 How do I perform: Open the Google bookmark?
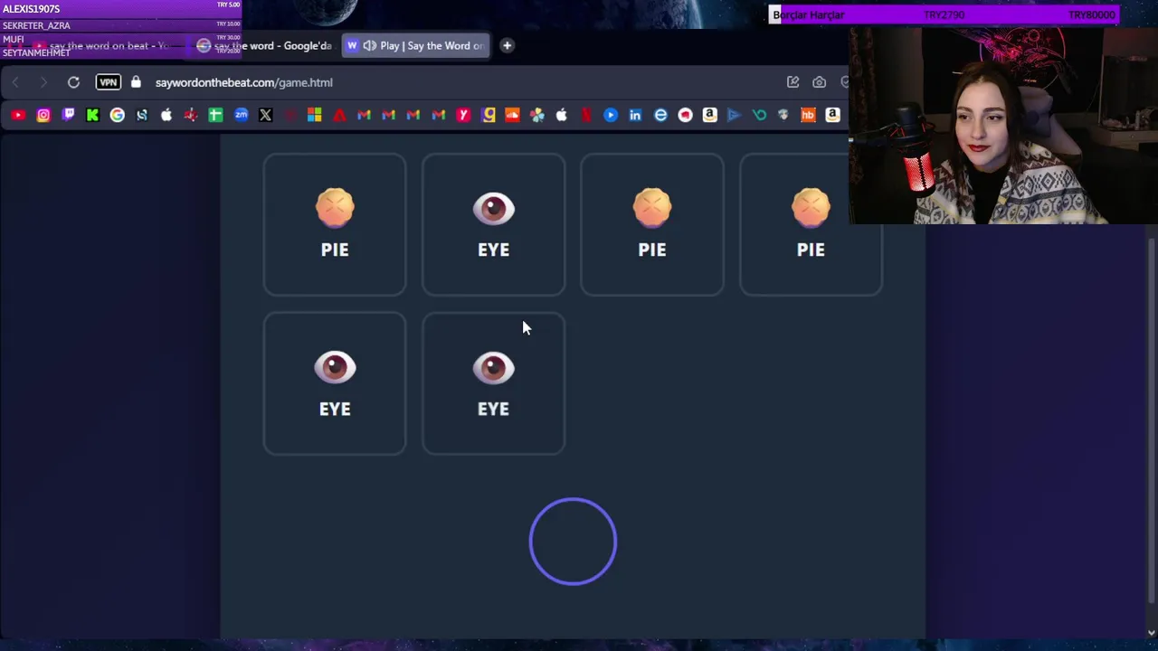point(117,115)
